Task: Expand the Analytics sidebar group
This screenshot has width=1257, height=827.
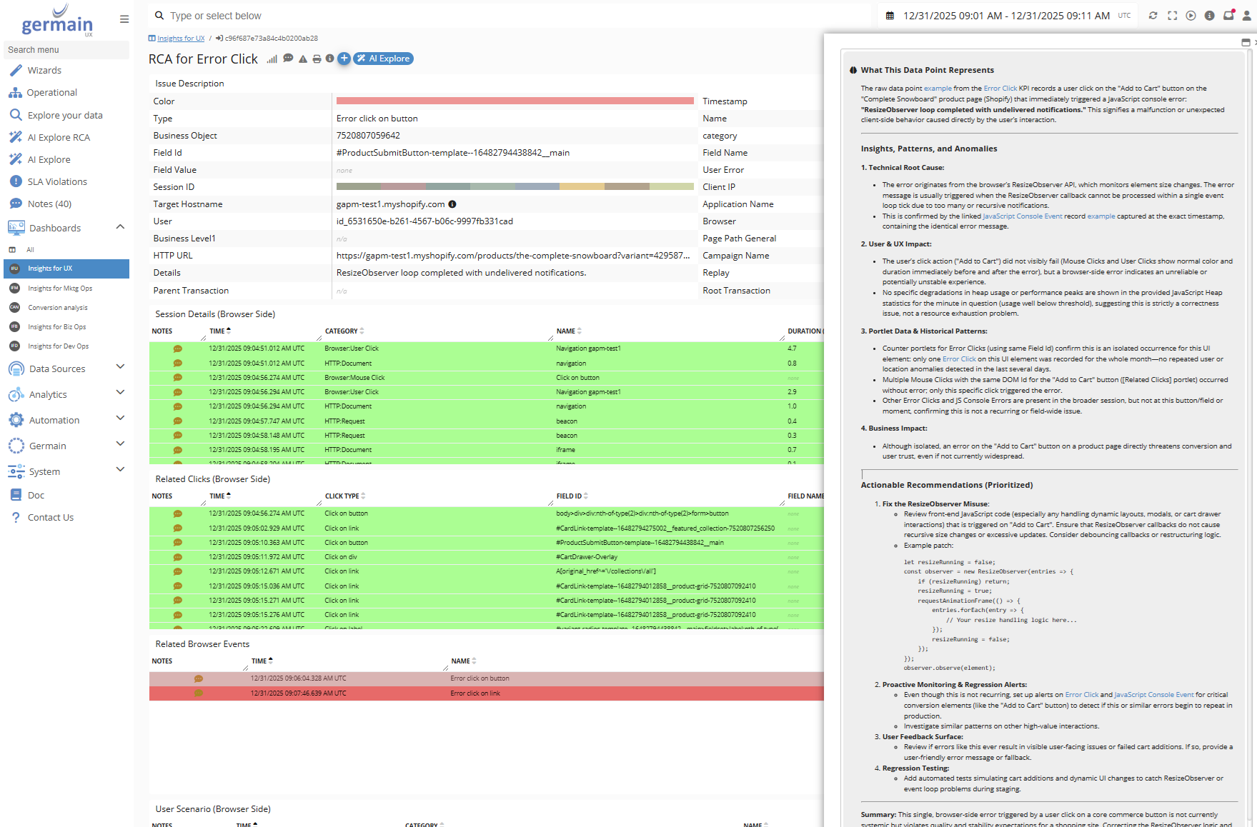Action: point(120,393)
